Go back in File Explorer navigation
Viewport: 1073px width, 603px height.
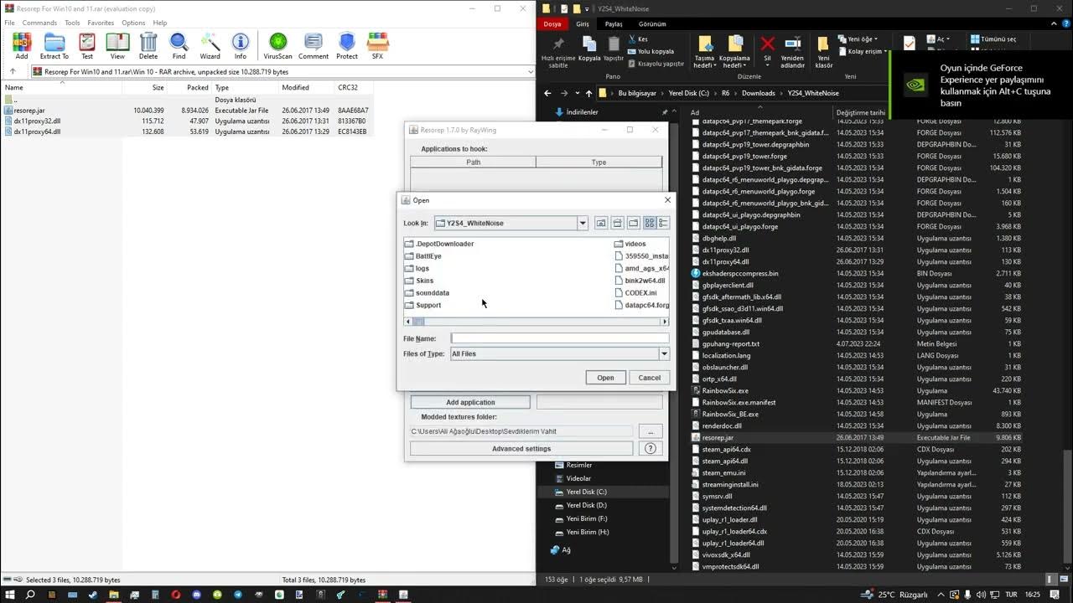[547, 93]
